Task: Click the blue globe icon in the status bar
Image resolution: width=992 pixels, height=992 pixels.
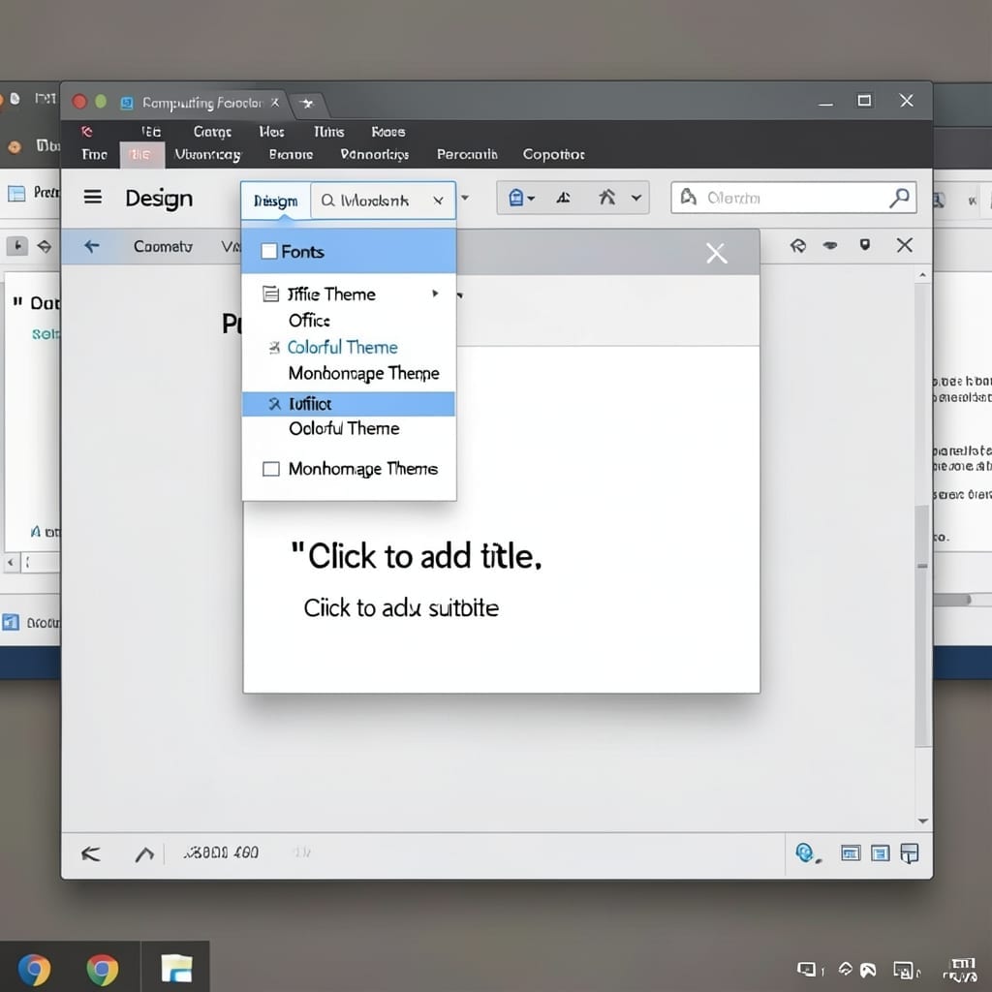Action: (805, 853)
